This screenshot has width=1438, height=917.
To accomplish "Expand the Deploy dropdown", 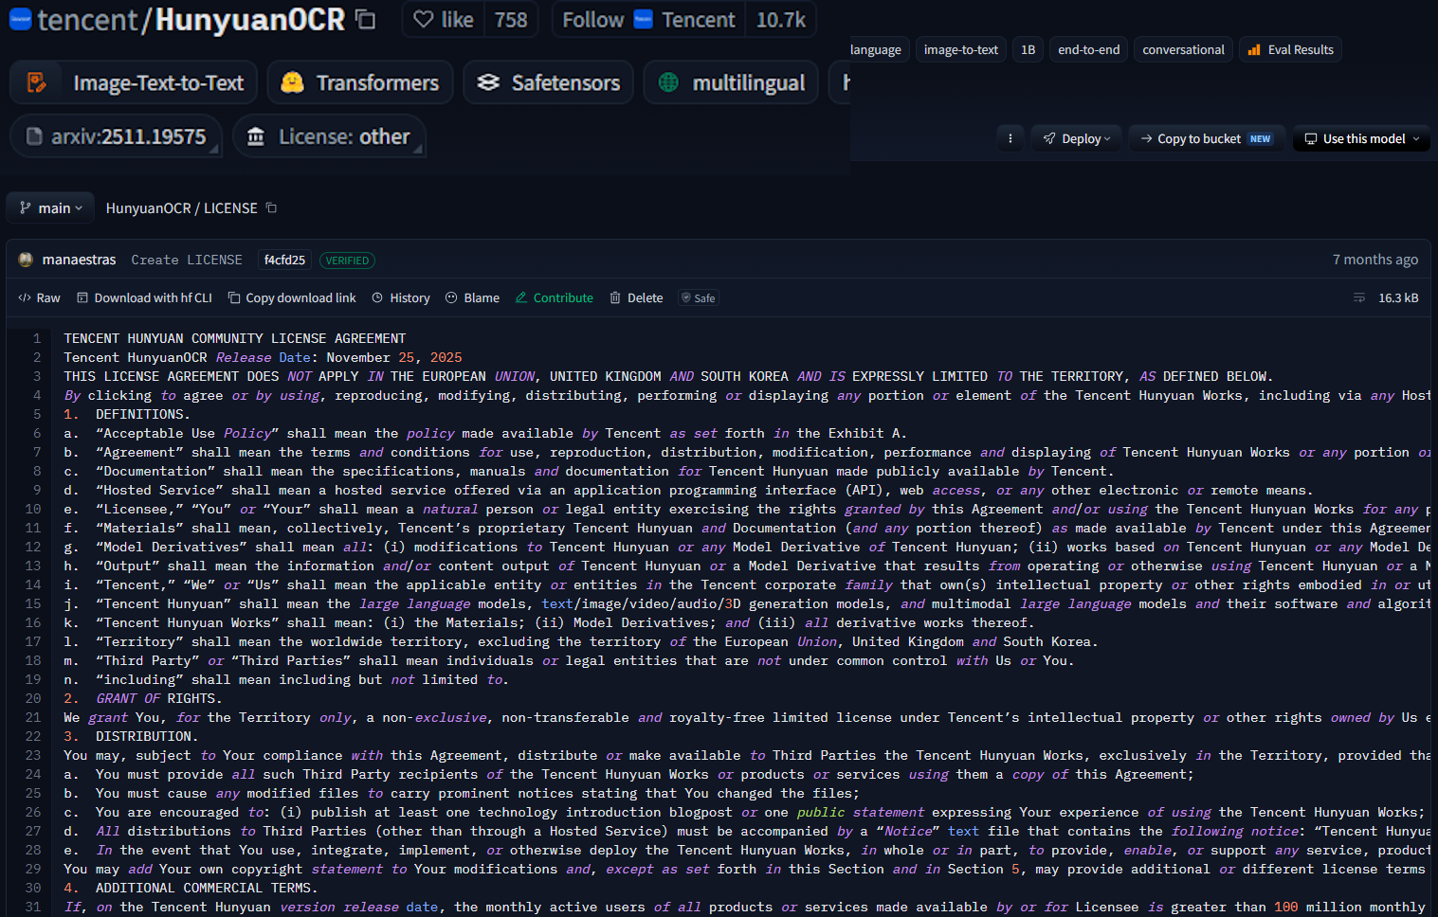I will coord(1077,138).
